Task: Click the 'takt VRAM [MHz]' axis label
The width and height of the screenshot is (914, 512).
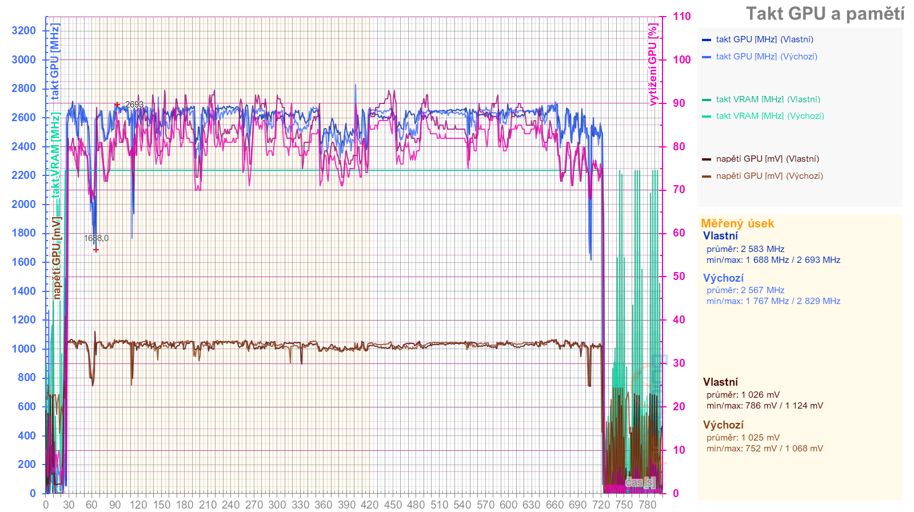Action: [x=55, y=155]
